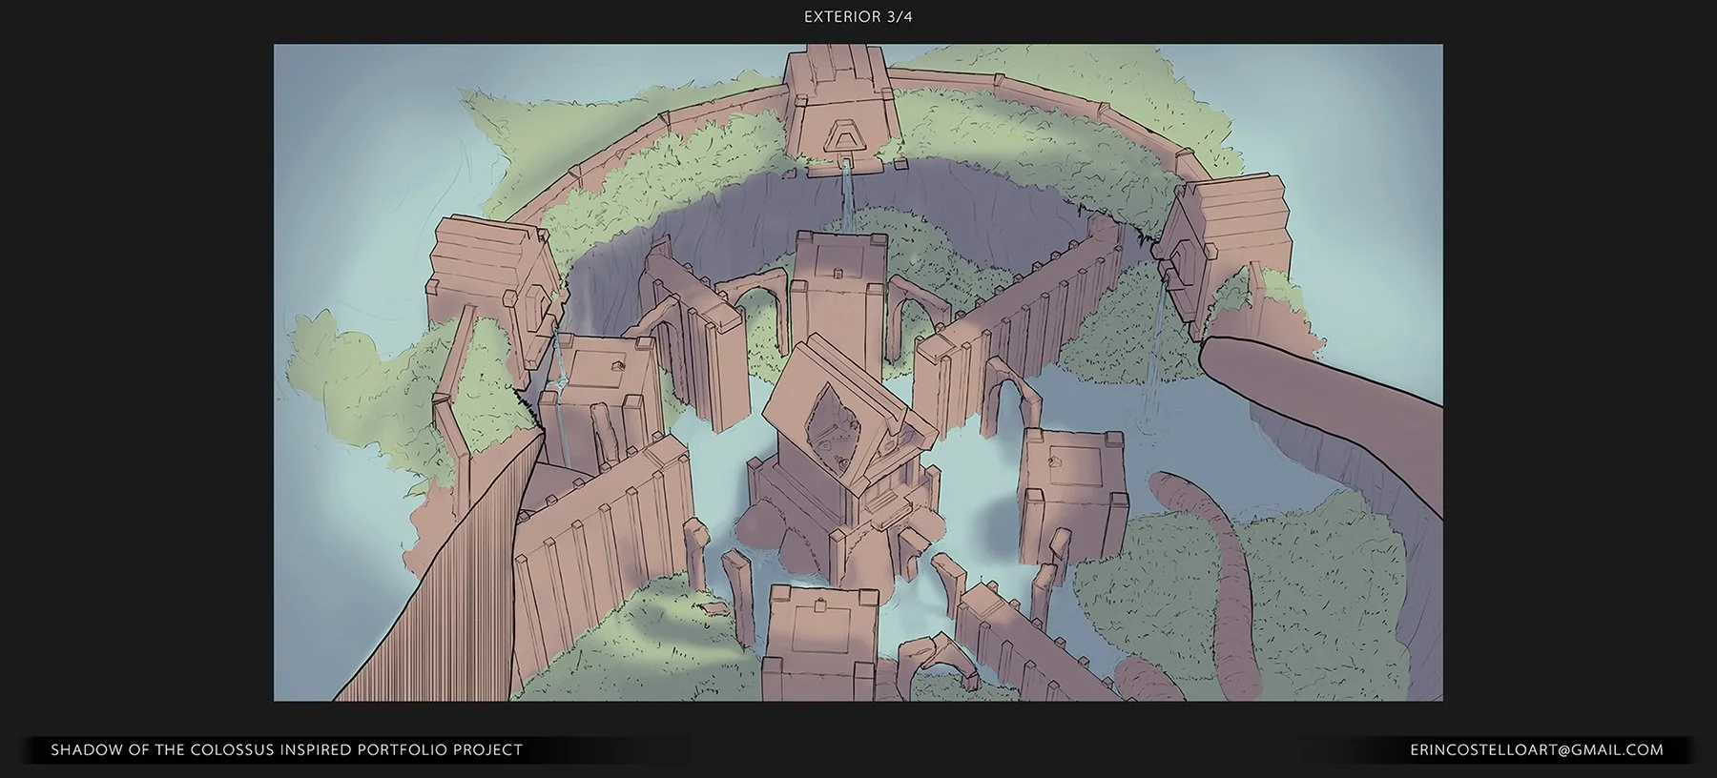
Task: Click the erincostelloart@gmail.com email text
Action: (1536, 750)
